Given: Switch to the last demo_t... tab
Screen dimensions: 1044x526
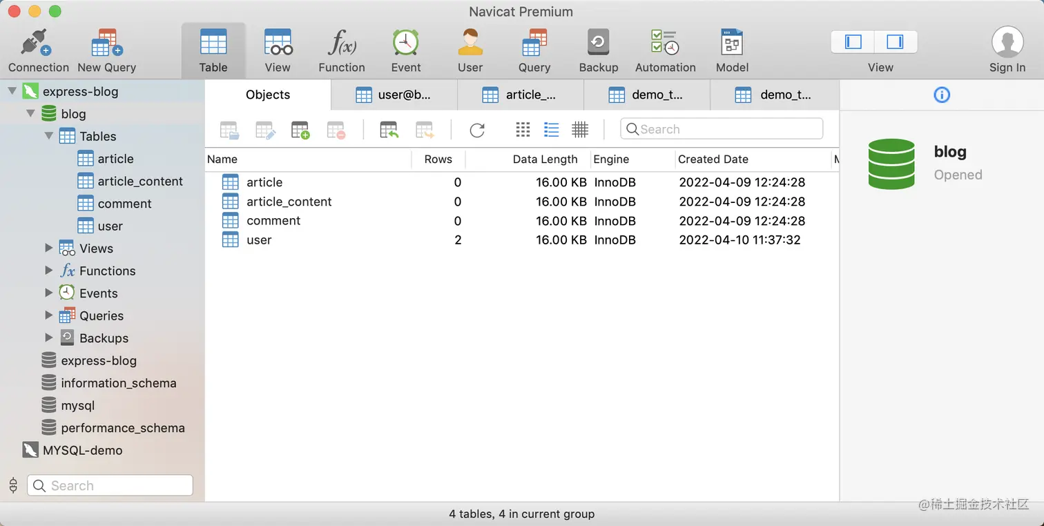Looking at the screenshot, I should (x=775, y=95).
